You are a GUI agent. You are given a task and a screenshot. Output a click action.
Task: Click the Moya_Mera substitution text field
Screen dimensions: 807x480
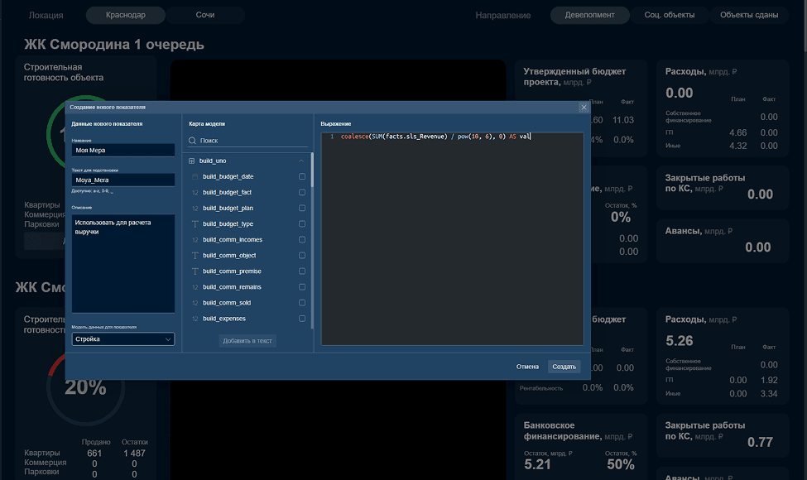pyautogui.click(x=123, y=180)
